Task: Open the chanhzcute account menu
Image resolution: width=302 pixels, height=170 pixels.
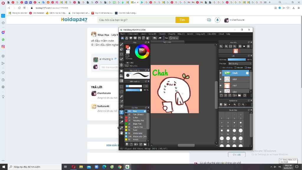Action: (x=234, y=20)
